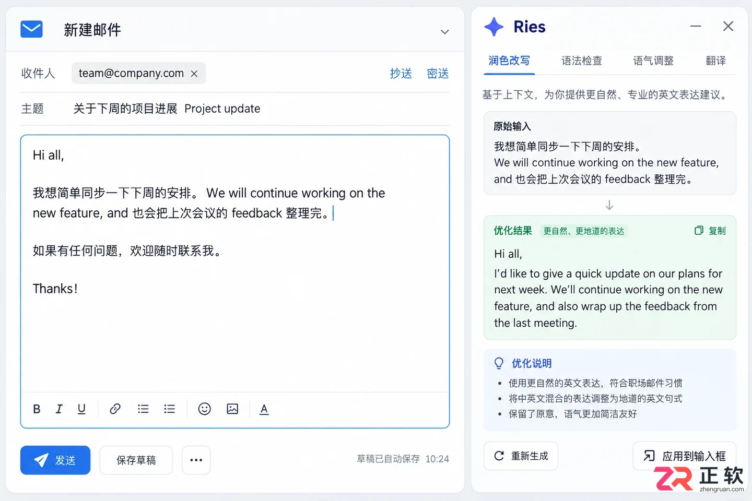Insert a list using the first list icon
The height and width of the screenshot is (501, 752).
pyautogui.click(x=143, y=409)
